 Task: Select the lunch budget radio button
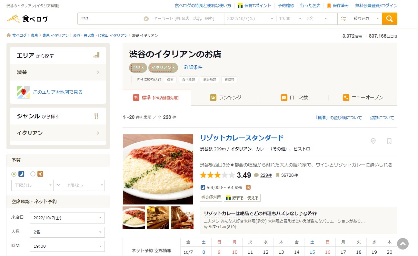(x=33, y=174)
